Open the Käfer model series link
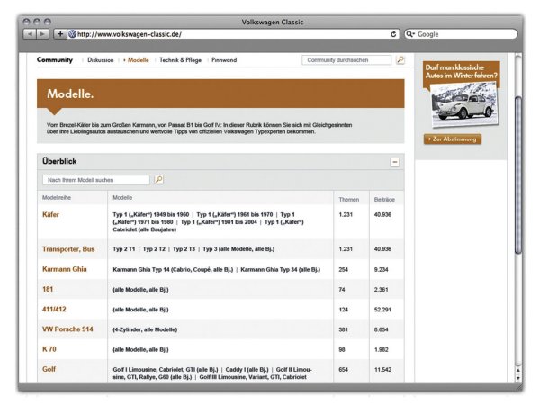540x405 pixels. coord(50,214)
